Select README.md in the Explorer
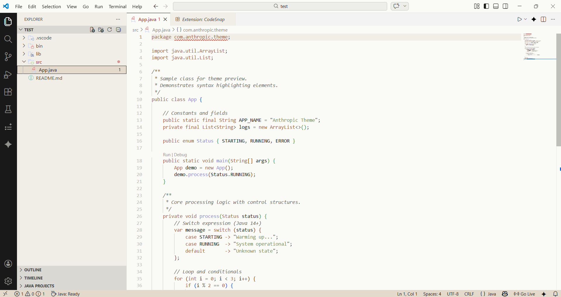The height and width of the screenshot is (297, 561). click(72, 78)
